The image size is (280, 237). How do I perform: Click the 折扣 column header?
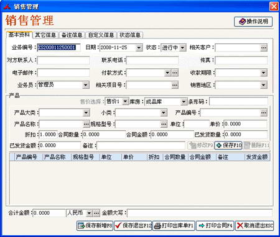[155, 157]
